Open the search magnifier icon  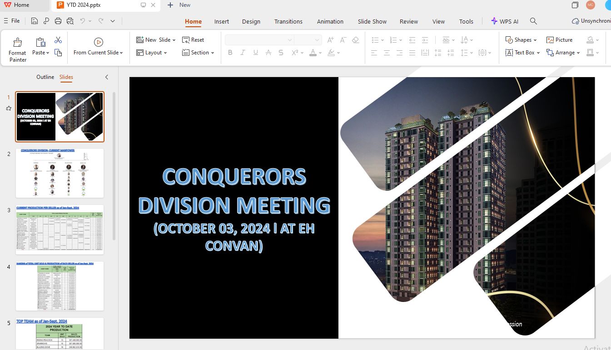(x=534, y=21)
